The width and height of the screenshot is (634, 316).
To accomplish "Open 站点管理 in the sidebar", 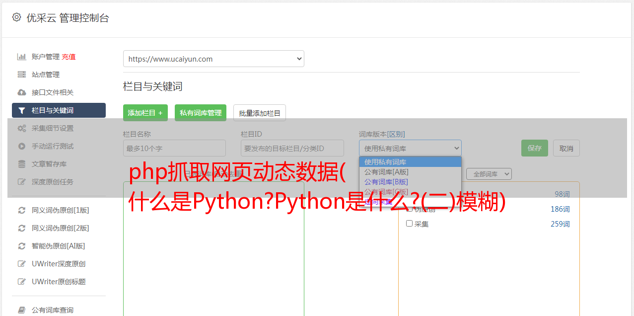I will point(46,75).
